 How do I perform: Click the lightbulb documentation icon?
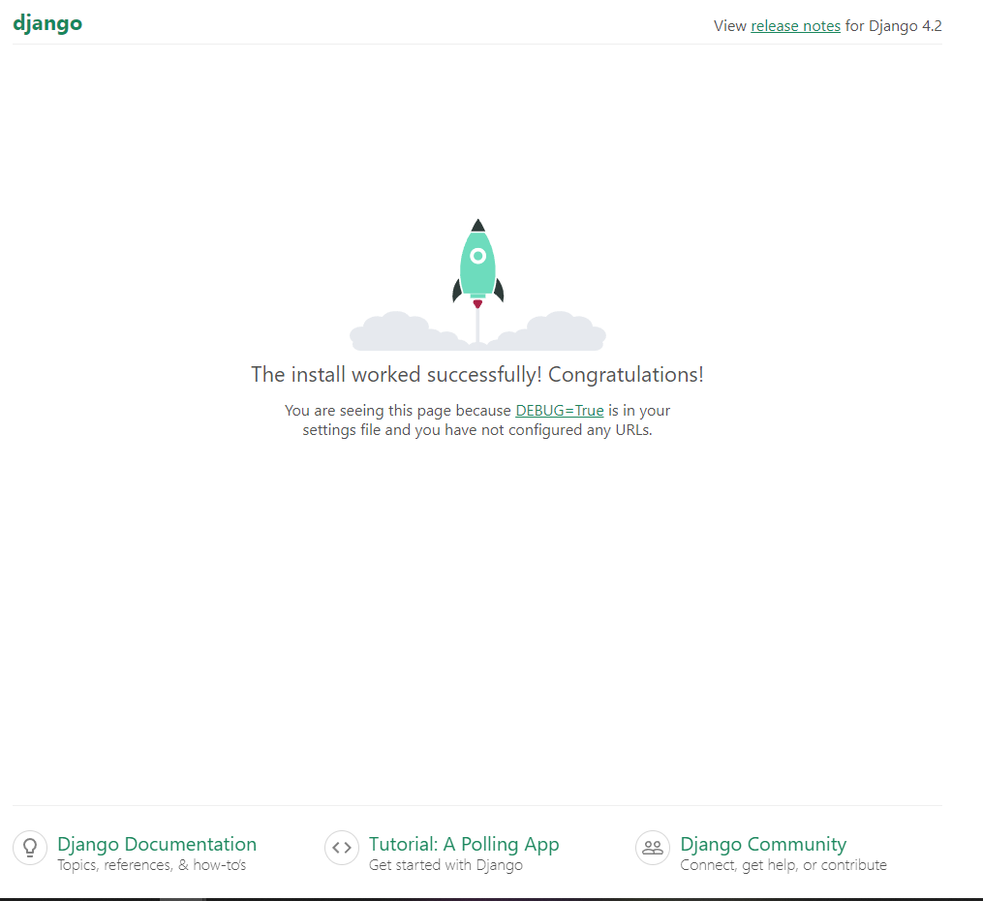[30, 848]
